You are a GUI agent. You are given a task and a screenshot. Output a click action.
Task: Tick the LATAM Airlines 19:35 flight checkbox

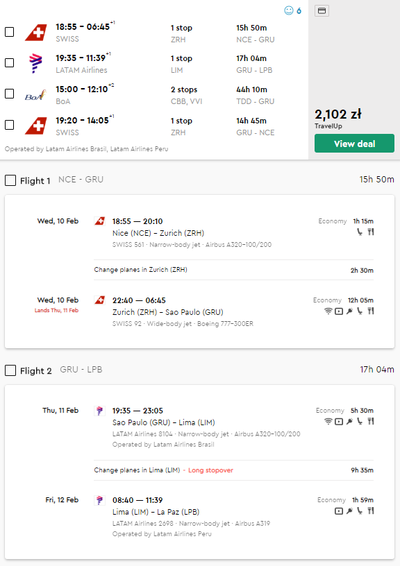click(10, 63)
